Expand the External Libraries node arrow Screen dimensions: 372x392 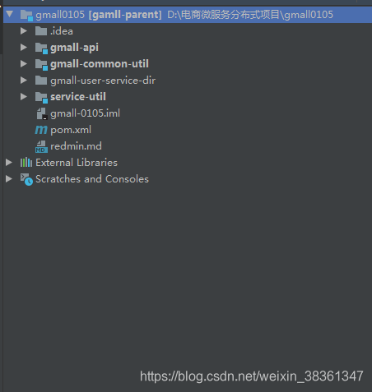[9, 163]
